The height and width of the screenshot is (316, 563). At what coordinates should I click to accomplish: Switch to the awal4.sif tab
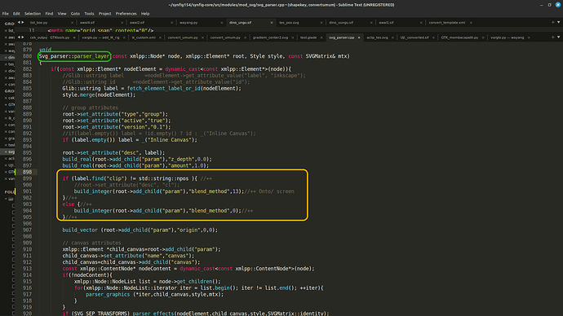87,23
